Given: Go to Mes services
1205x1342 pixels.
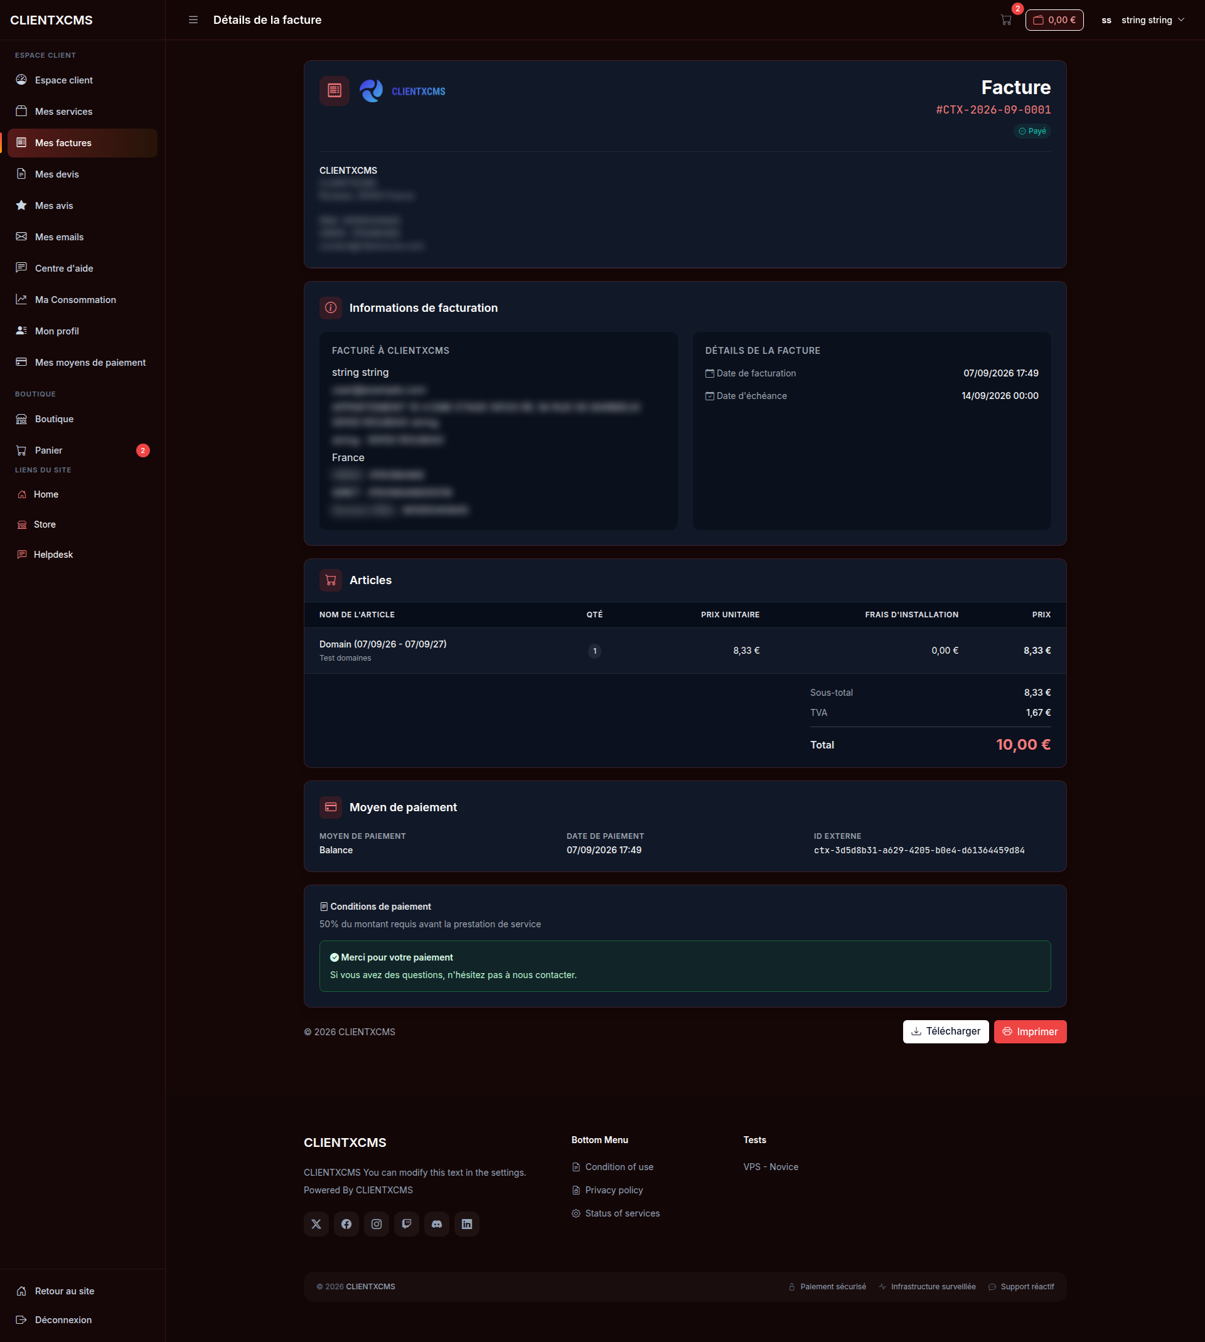Looking at the screenshot, I should pyautogui.click(x=82, y=111).
